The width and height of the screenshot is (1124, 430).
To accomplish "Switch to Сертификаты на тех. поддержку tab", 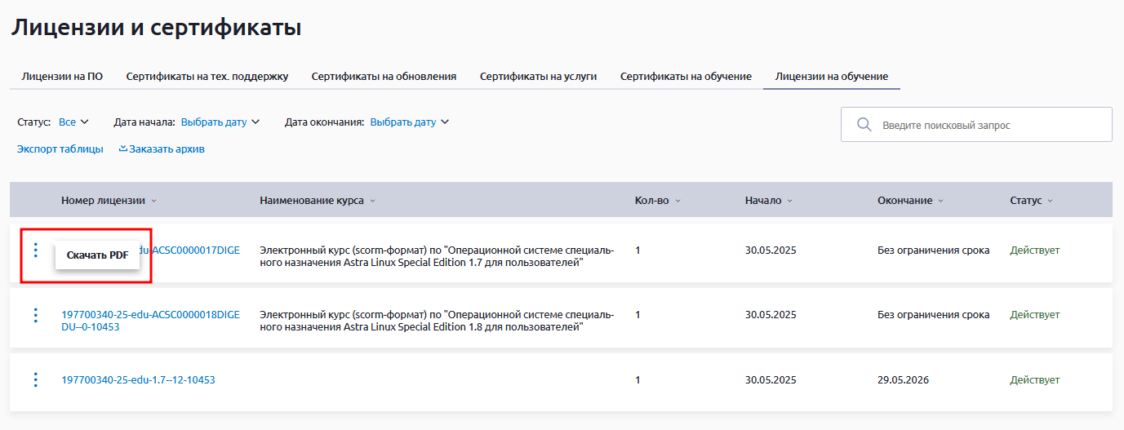I will pyautogui.click(x=207, y=77).
